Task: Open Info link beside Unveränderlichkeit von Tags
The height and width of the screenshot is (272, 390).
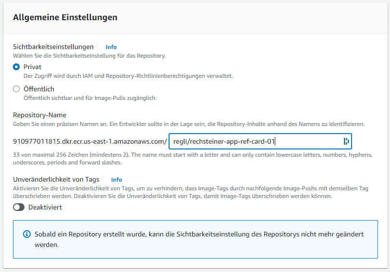Action: 116,180
